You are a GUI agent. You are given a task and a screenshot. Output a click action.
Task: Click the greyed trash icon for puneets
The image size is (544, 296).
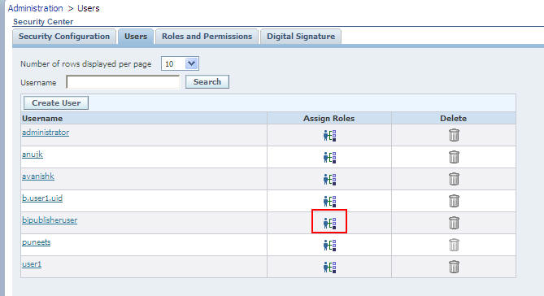(x=454, y=245)
